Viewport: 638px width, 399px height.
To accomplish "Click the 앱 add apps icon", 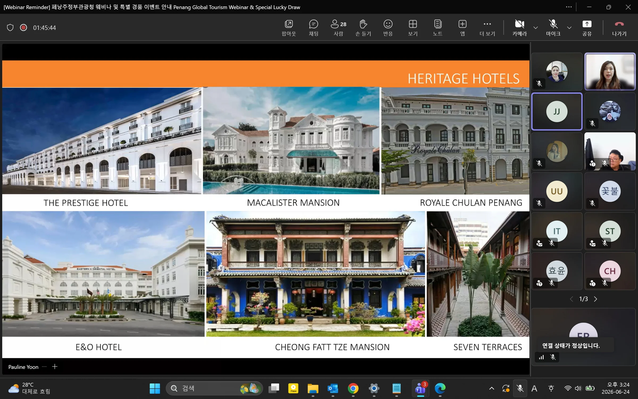I will 462,27.
